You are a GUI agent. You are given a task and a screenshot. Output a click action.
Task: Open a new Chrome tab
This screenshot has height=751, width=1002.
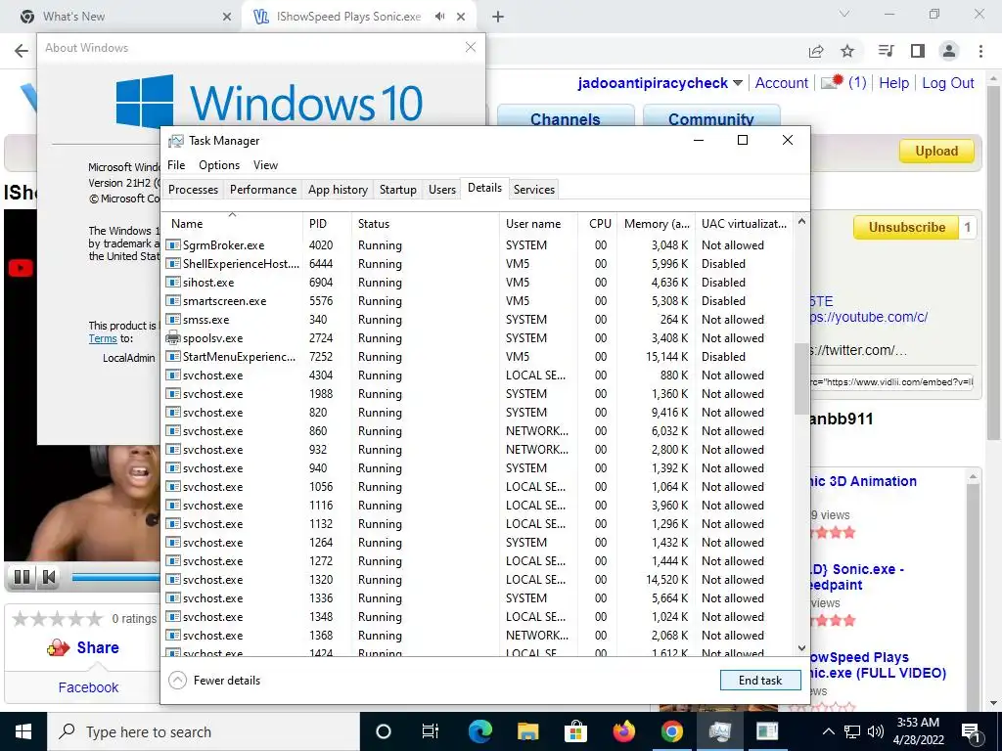(498, 17)
